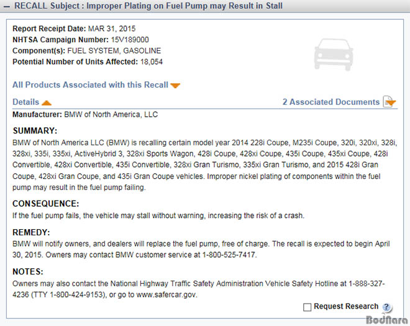This screenshot has width=410, height=326.
Task: Click the RECALL Subject title bar text
Action: [149, 6]
